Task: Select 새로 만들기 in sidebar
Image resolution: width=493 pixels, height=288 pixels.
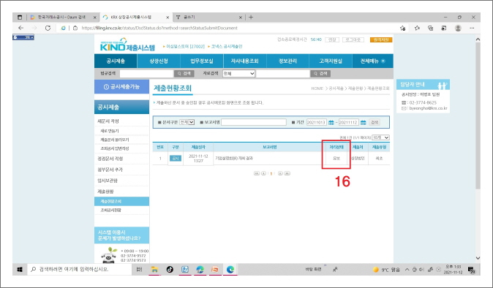Action: click(110, 131)
